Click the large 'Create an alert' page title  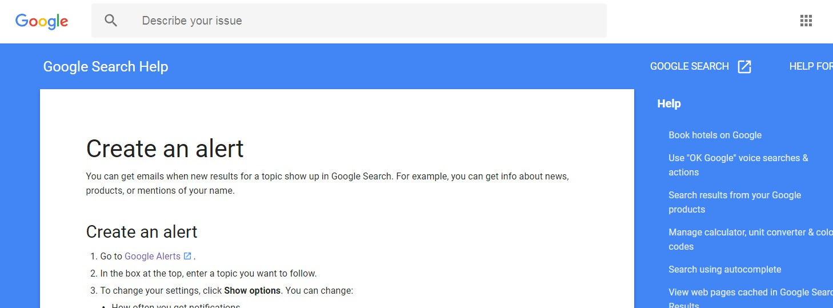pyautogui.click(x=165, y=149)
